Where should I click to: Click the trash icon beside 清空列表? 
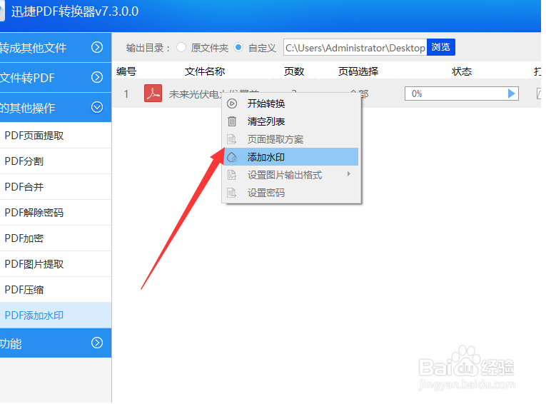click(232, 121)
